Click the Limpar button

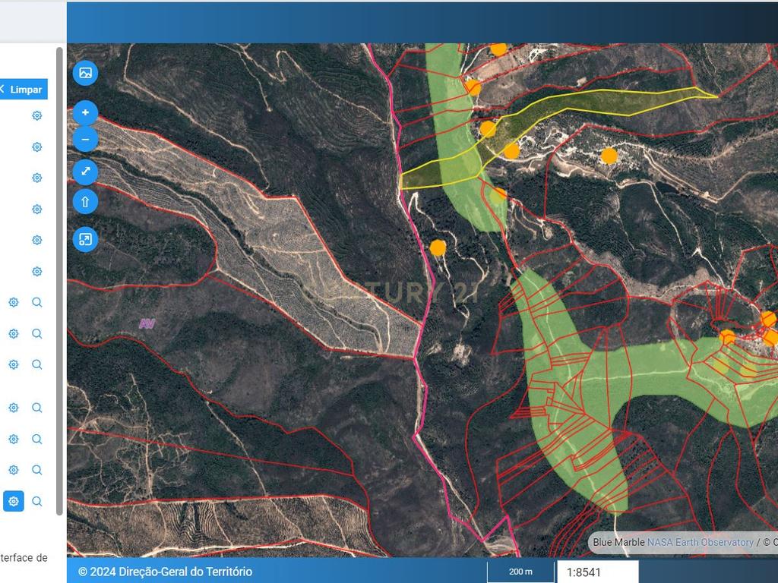(x=24, y=90)
